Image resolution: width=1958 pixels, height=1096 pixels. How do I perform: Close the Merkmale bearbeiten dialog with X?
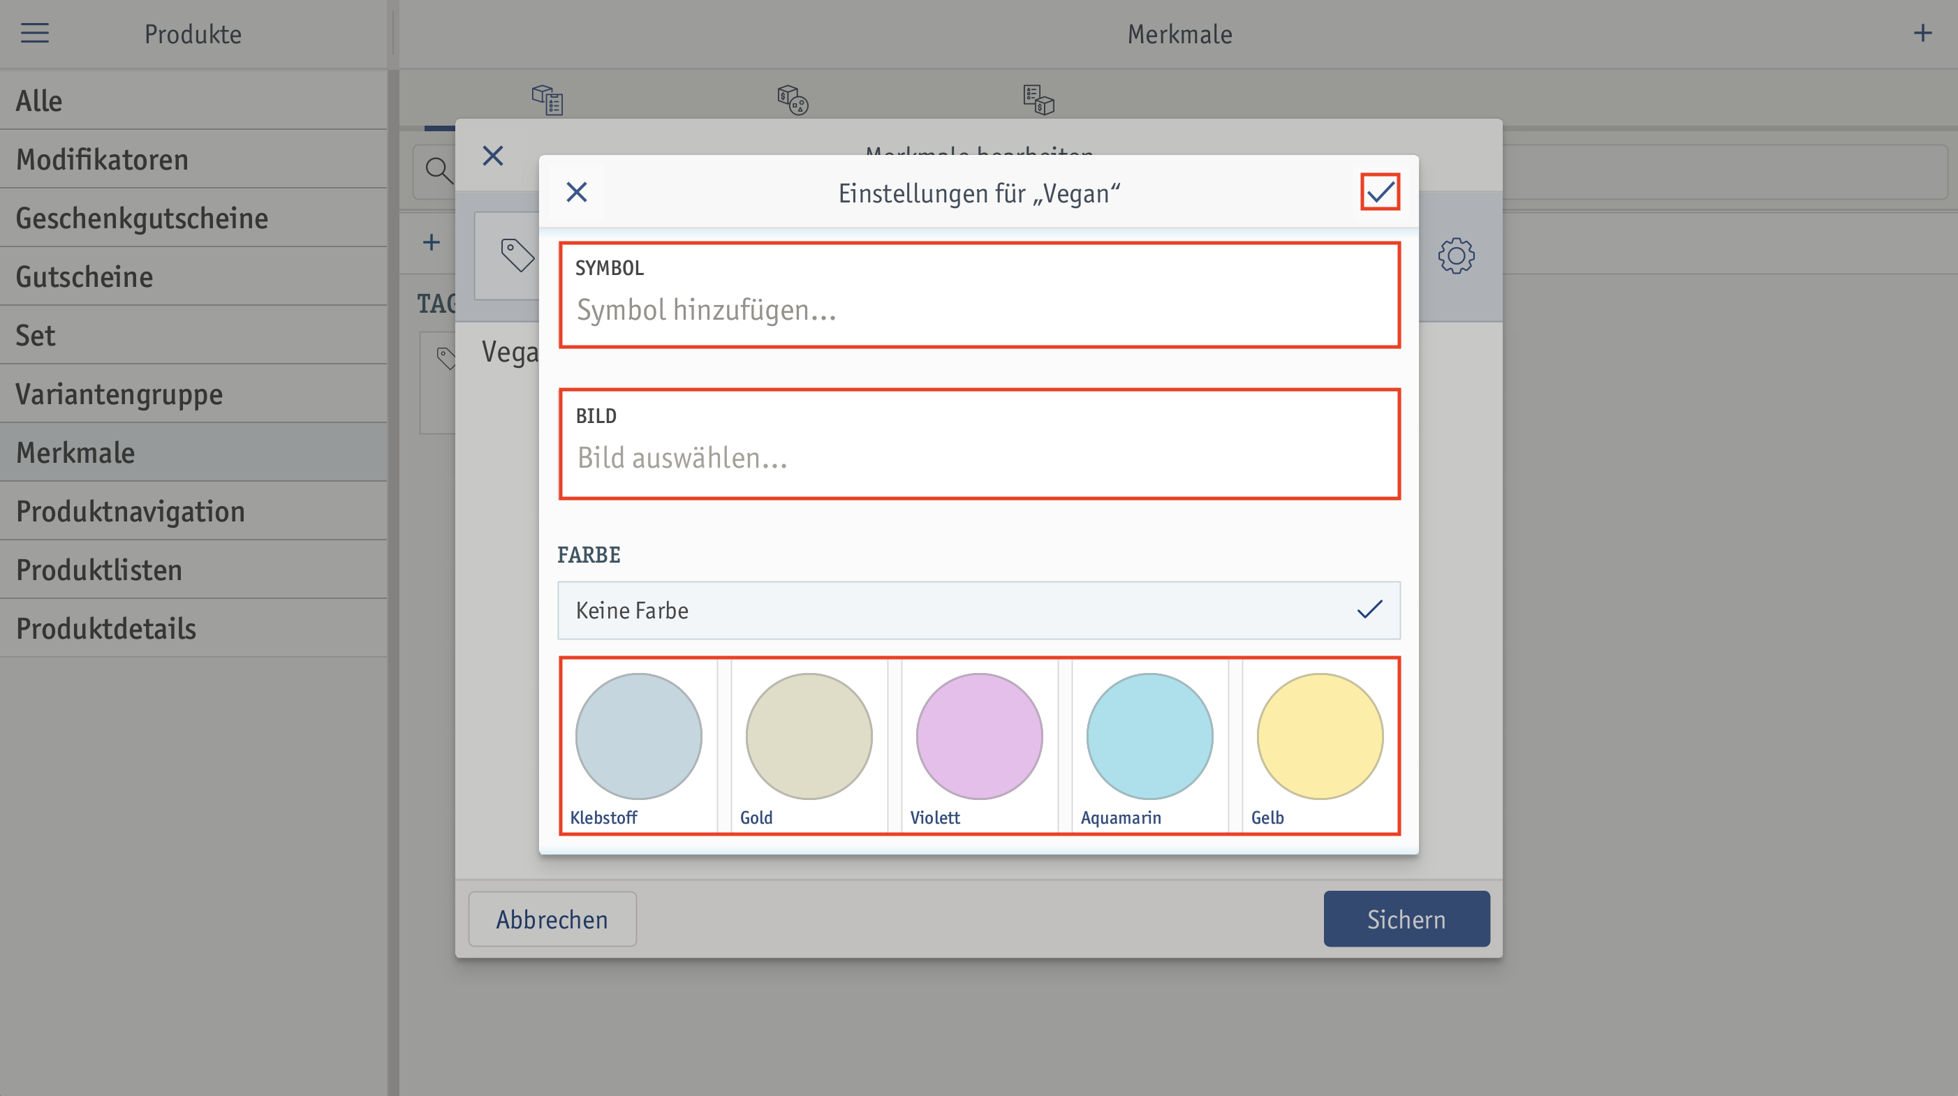click(x=493, y=156)
